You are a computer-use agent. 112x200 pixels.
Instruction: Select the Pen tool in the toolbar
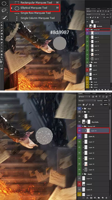(2, 43)
